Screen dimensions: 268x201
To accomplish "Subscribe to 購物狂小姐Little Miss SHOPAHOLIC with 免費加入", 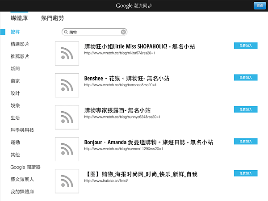I will (x=246, y=46).
